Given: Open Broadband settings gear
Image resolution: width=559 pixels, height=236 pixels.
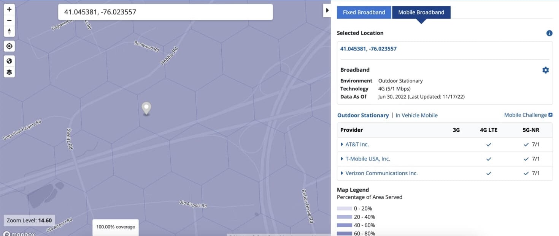Looking at the screenshot, I should click(x=545, y=70).
